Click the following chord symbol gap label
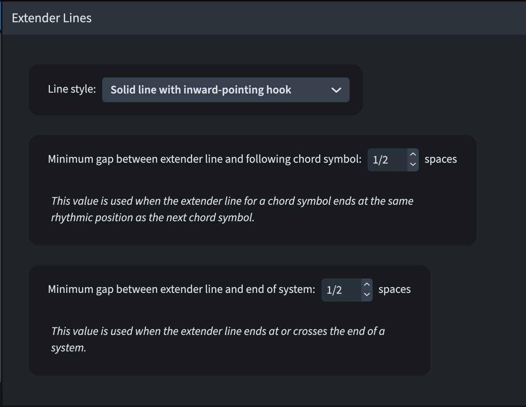Screen dimensions: 526x407 [x=204, y=159]
